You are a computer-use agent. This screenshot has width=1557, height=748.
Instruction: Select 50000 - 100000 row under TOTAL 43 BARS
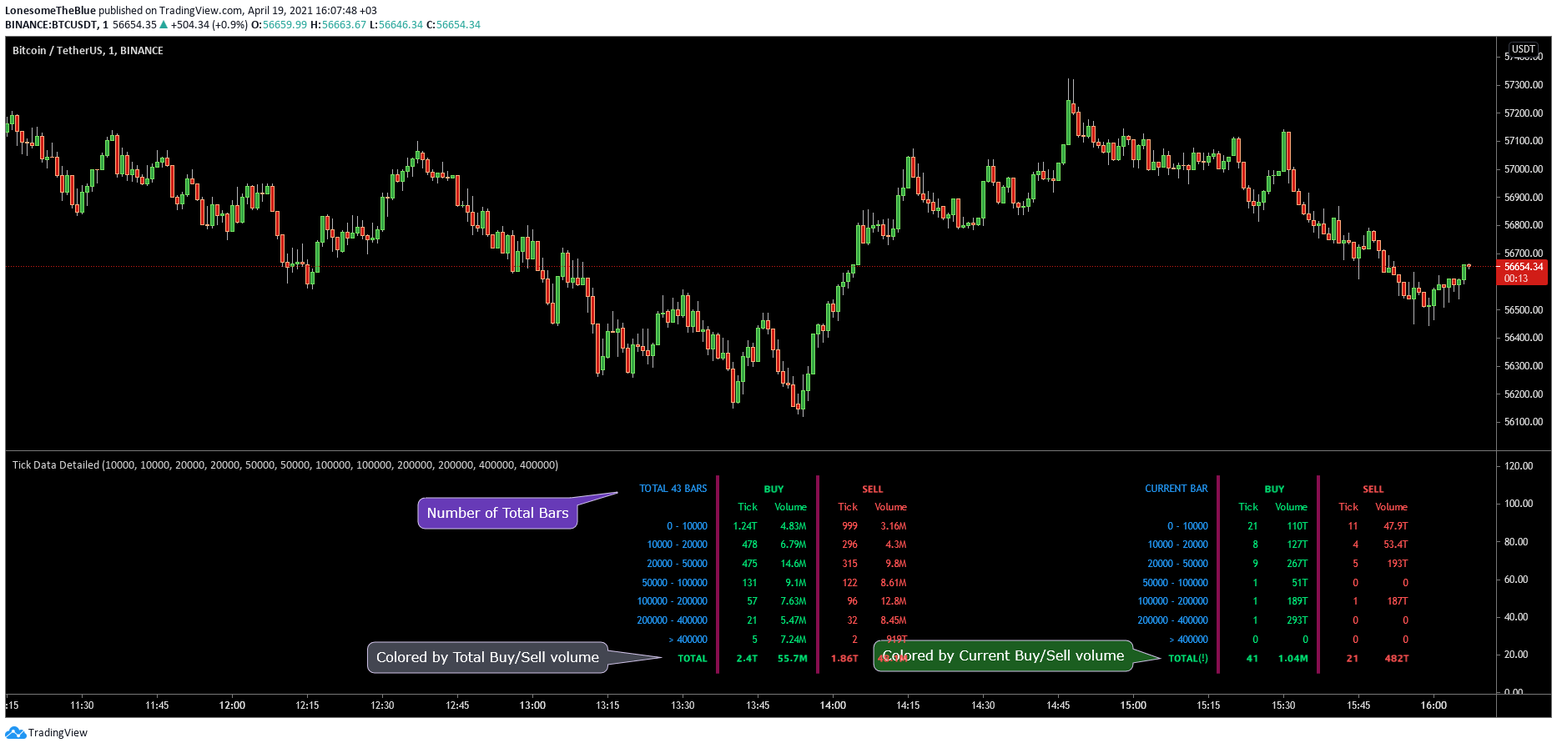(674, 583)
